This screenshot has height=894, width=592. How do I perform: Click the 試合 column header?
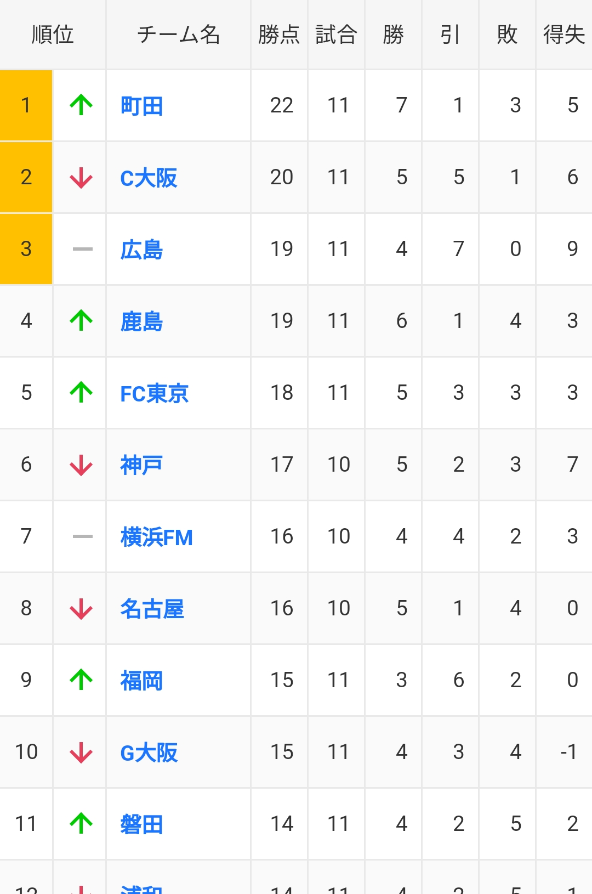pyautogui.click(x=336, y=35)
